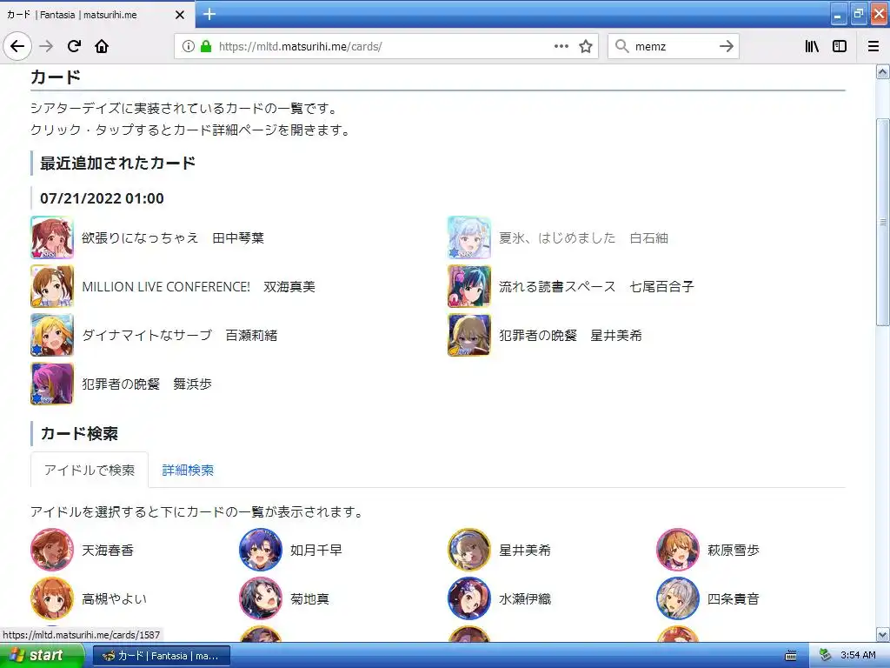Select 星井美希 idol avatar in search
Screen dimensions: 890x668
(x=468, y=550)
